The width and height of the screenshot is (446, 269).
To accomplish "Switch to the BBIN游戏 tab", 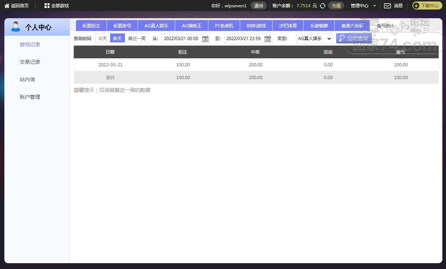I will (x=256, y=26).
